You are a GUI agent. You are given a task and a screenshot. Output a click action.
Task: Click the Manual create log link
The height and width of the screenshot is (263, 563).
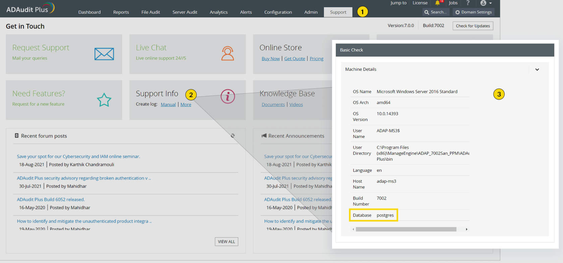click(168, 105)
